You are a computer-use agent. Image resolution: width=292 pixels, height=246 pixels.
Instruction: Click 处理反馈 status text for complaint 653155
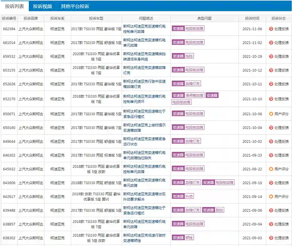tap(281, 70)
